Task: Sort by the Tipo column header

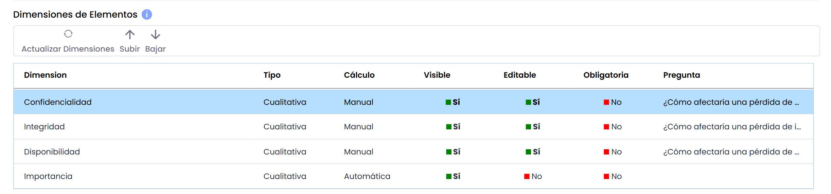Action: coord(272,75)
